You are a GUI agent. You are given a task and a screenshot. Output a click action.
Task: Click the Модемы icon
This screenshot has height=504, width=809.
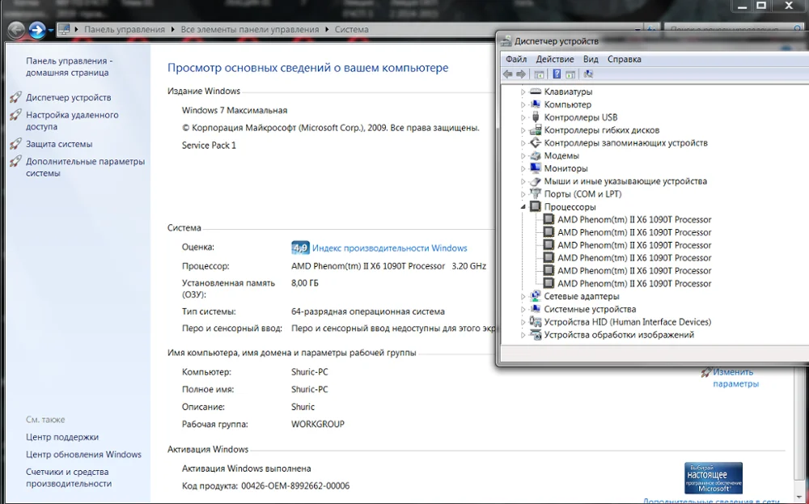[536, 155]
